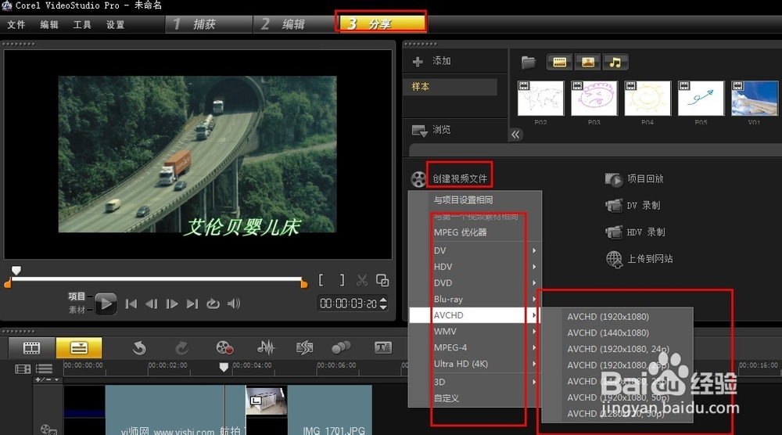This screenshot has width=782, height=435.
Task: Expand the AVCHD submenu entry
Action: point(475,315)
